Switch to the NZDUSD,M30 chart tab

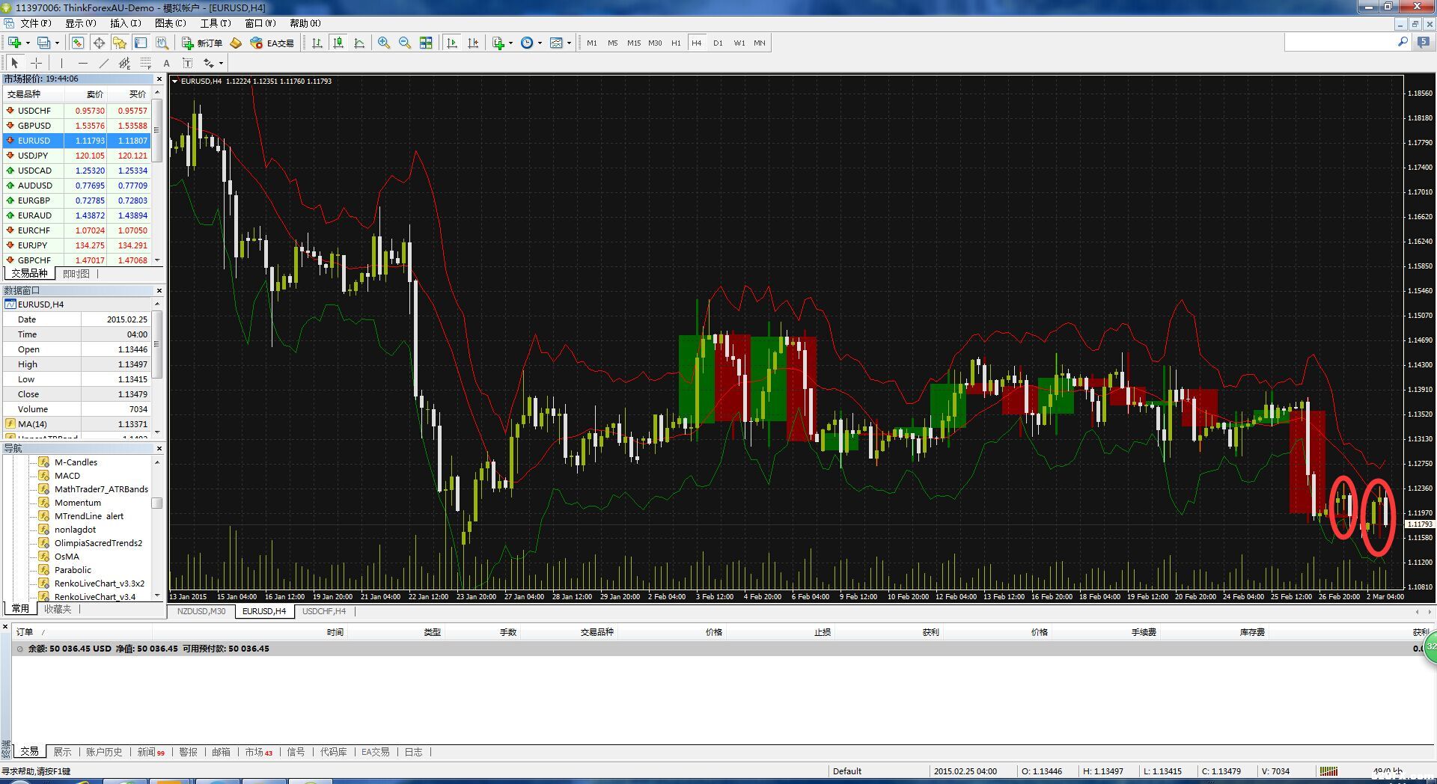(201, 611)
